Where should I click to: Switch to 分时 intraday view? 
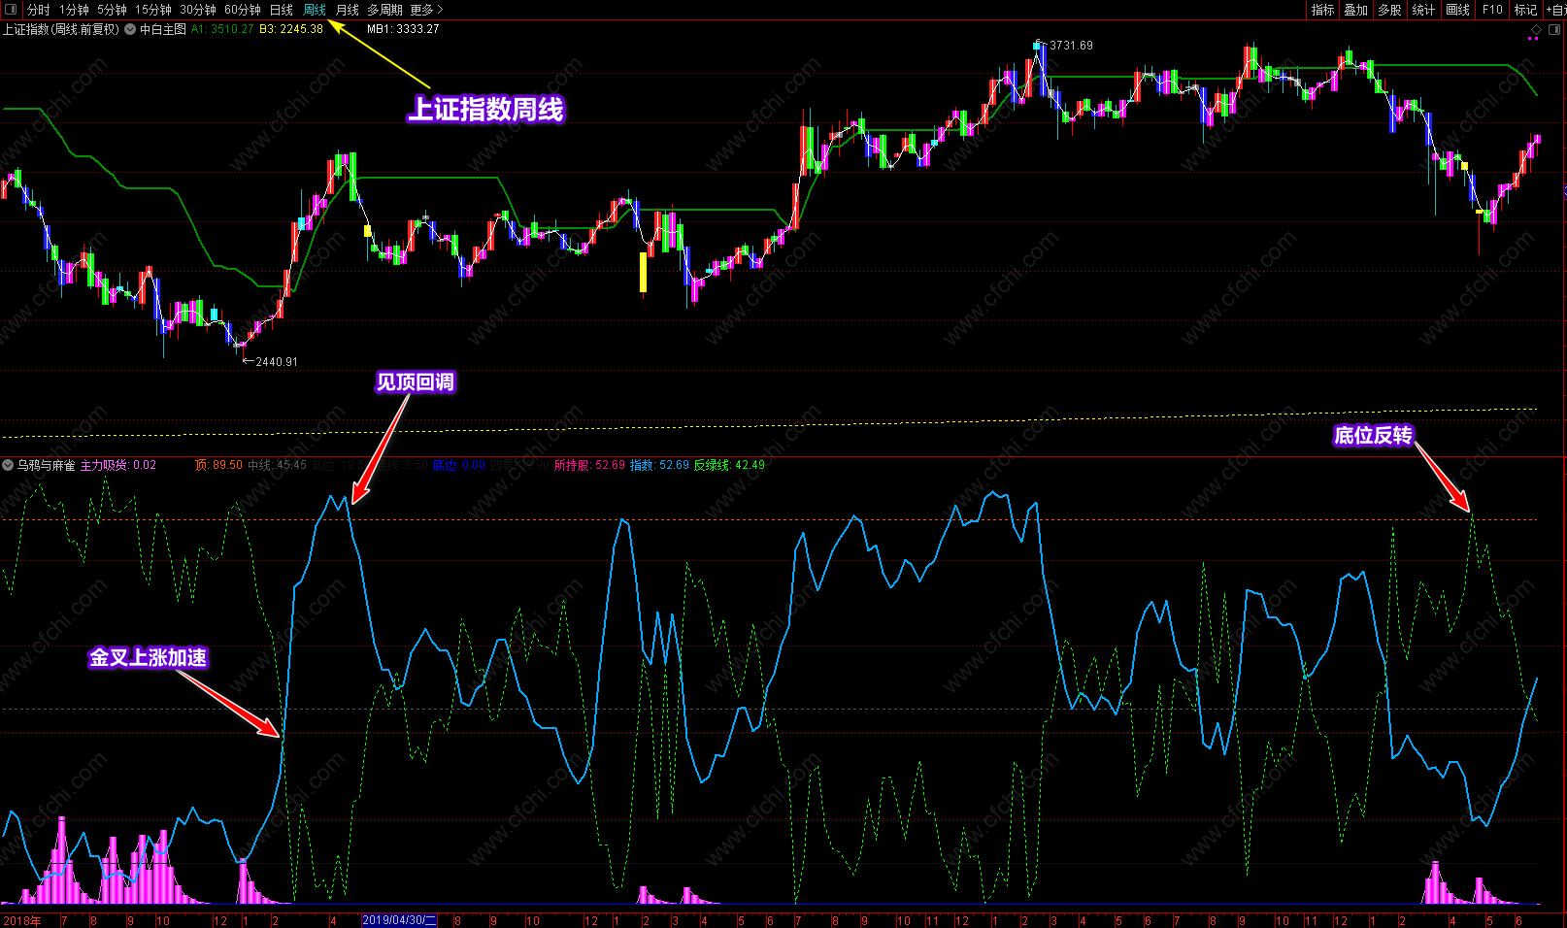pyautogui.click(x=39, y=10)
